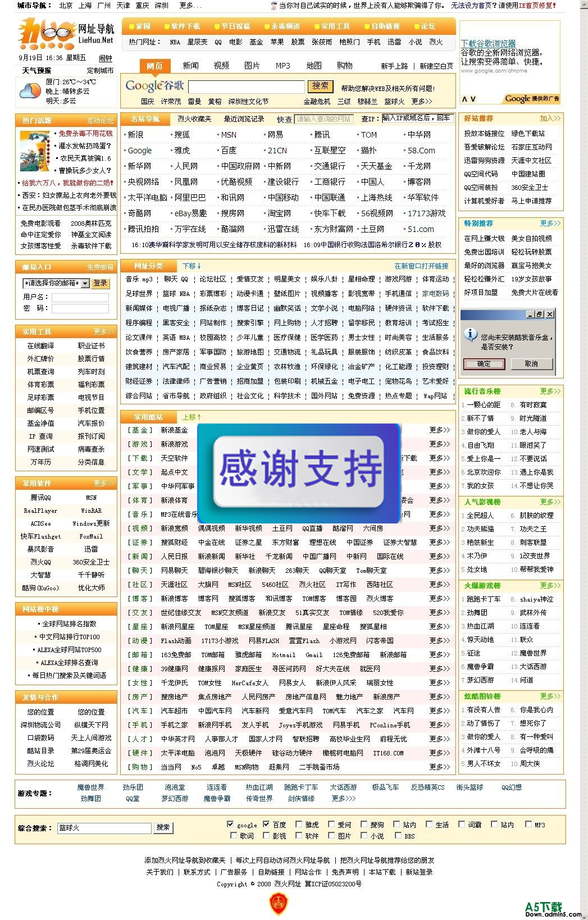Click the 登录 email login button

pos(100,283)
